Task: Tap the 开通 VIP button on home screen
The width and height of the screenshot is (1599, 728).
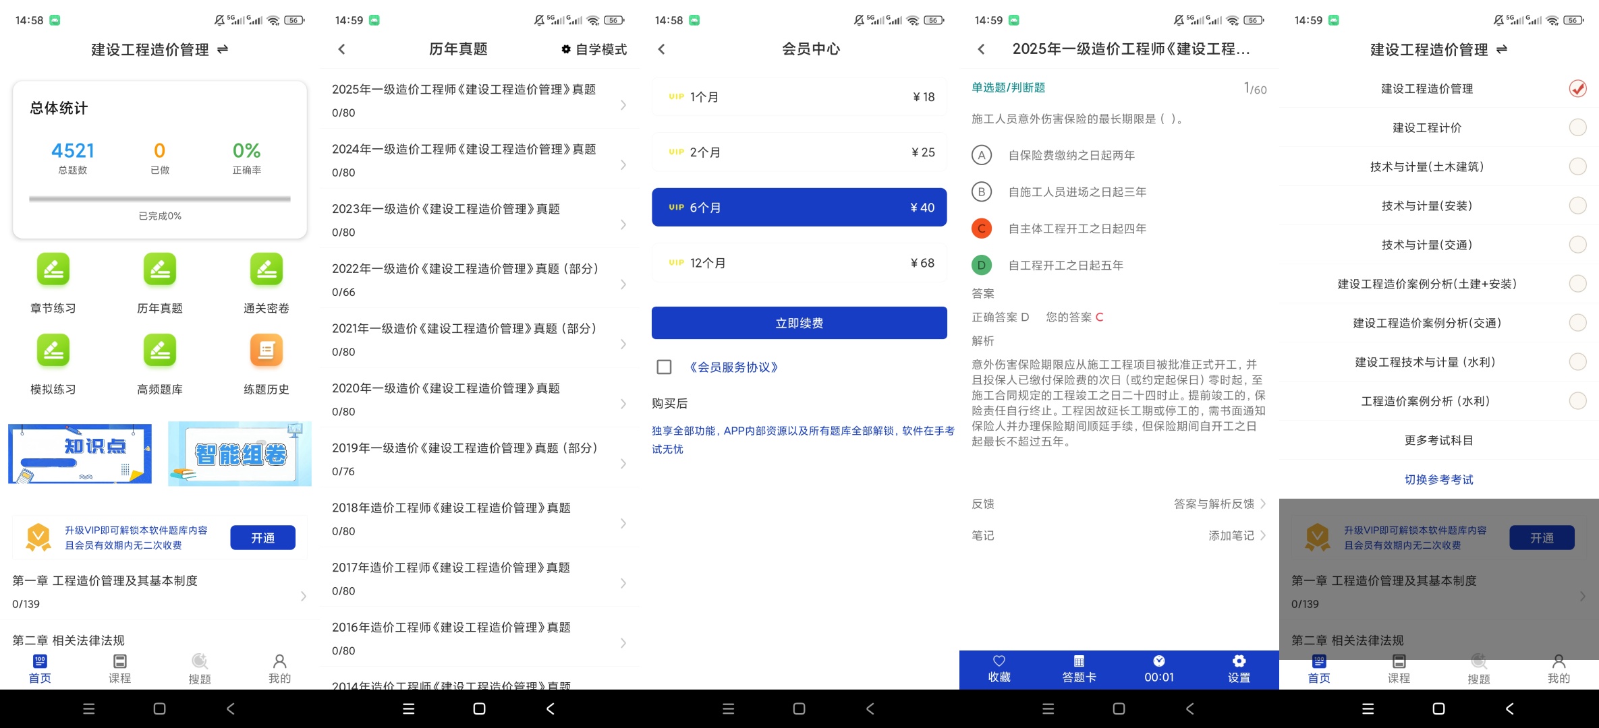Action: [x=262, y=538]
